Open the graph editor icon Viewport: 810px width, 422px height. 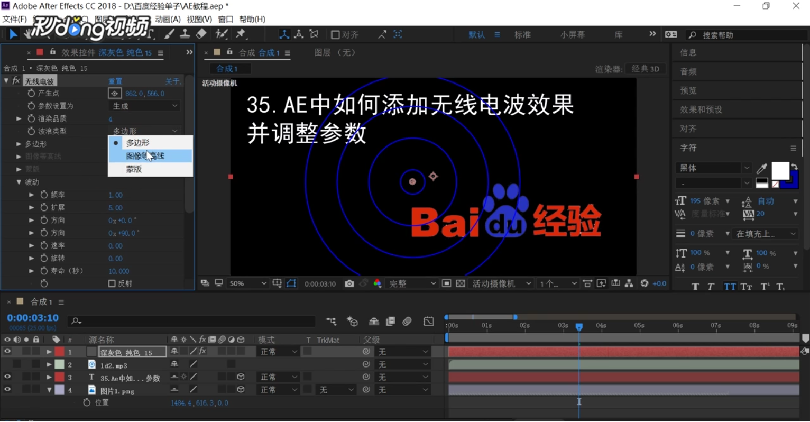click(x=429, y=321)
